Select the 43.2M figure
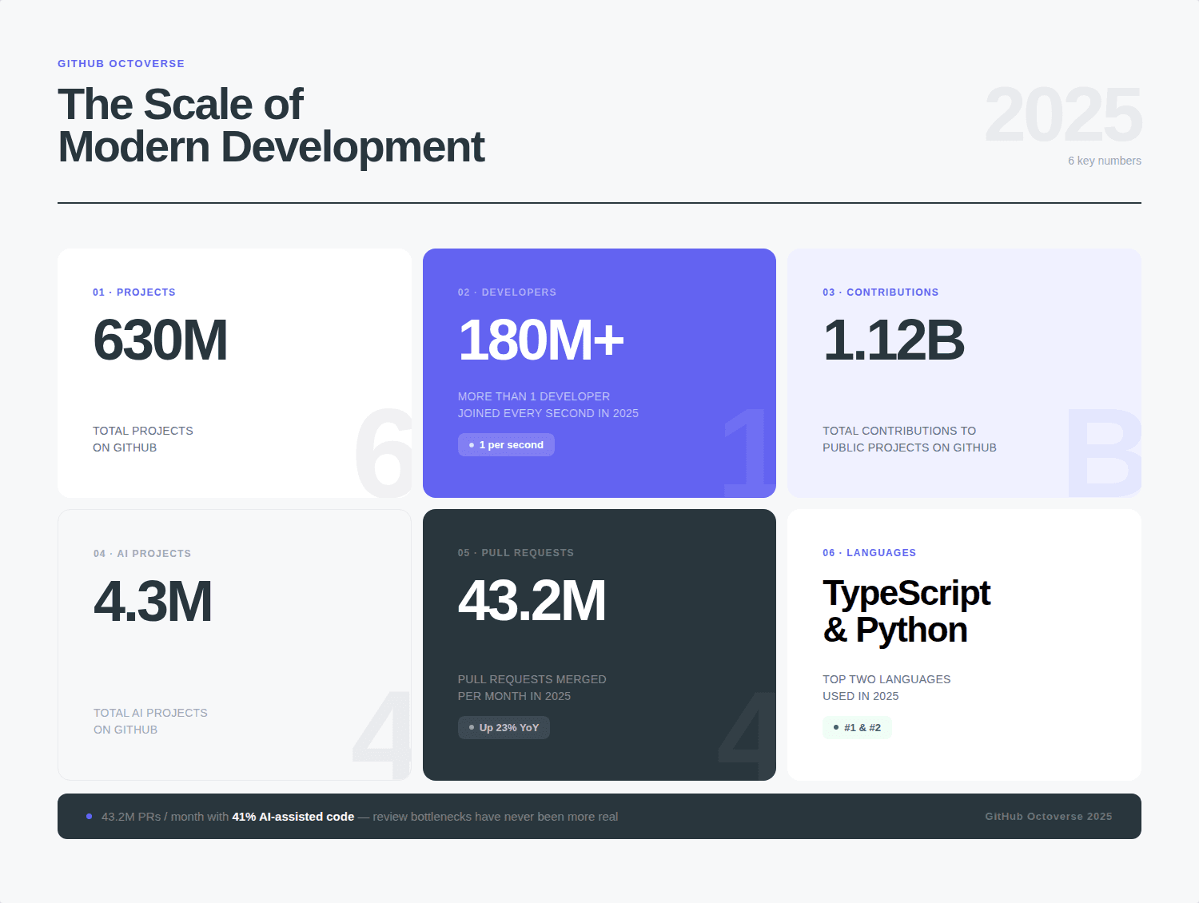 [x=532, y=601]
